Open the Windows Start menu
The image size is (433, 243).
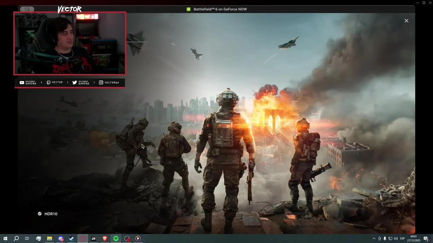coord(5,239)
